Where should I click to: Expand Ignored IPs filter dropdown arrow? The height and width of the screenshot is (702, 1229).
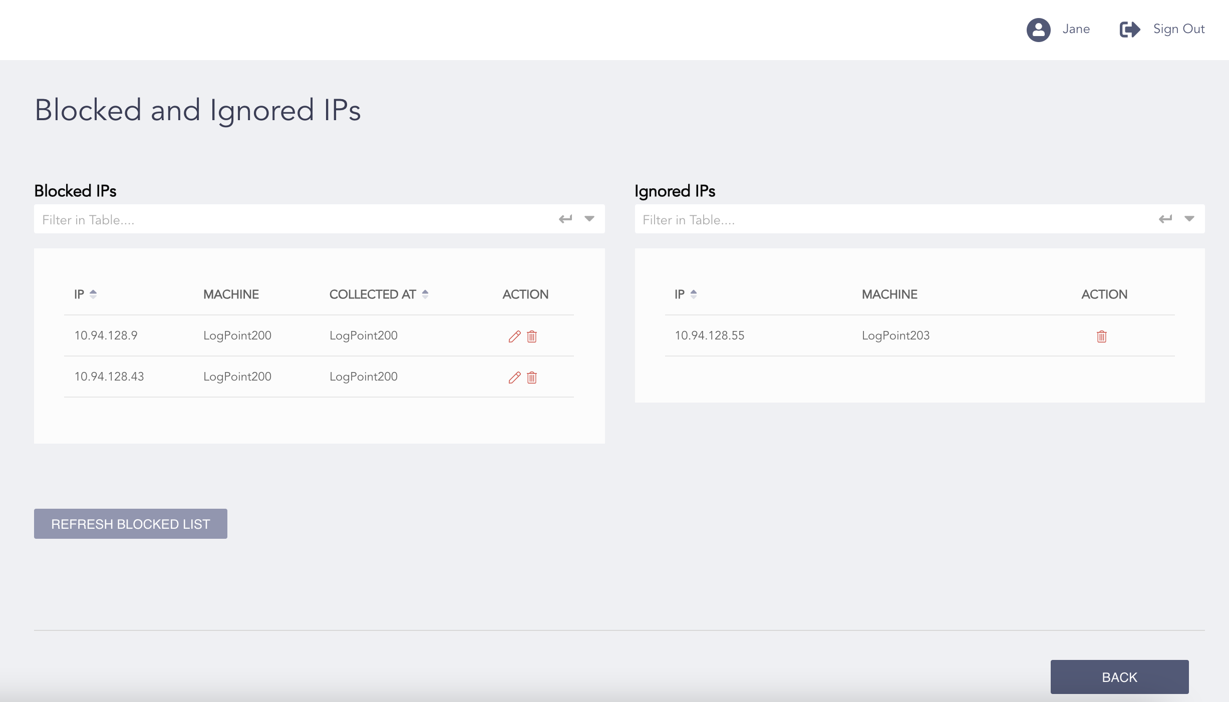point(1189,219)
